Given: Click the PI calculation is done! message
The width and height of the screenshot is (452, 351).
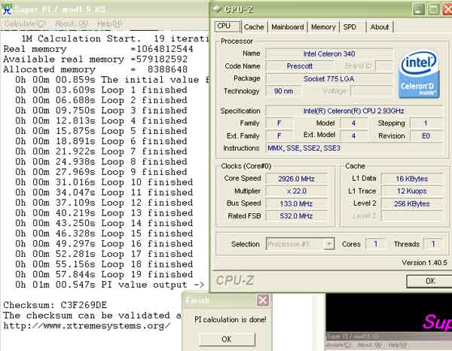Looking at the screenshot, I should [231, 319].
